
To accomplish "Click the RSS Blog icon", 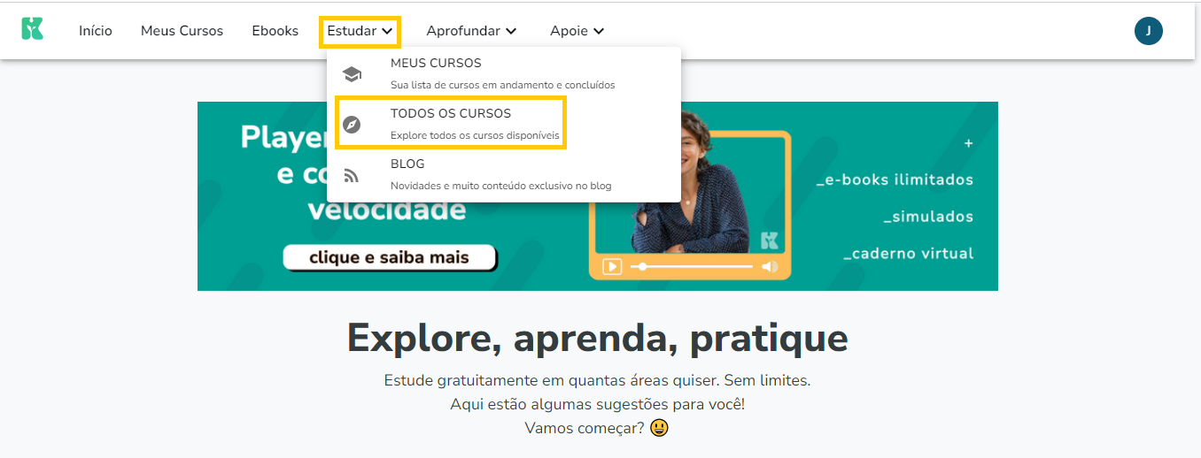I will (x=352, y=175).
